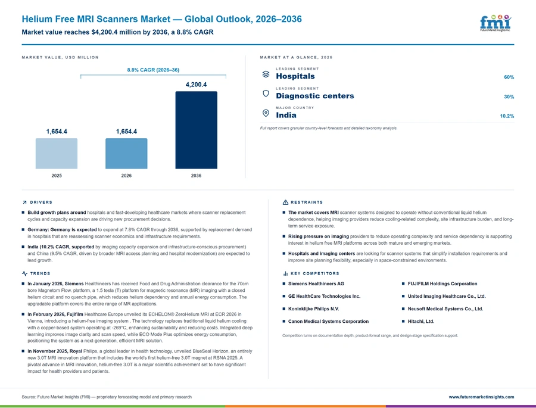Viewport: 536px width, 408px height.
Task: Click the 2025 axis label under the chart
Action: (x=57, y=176)
